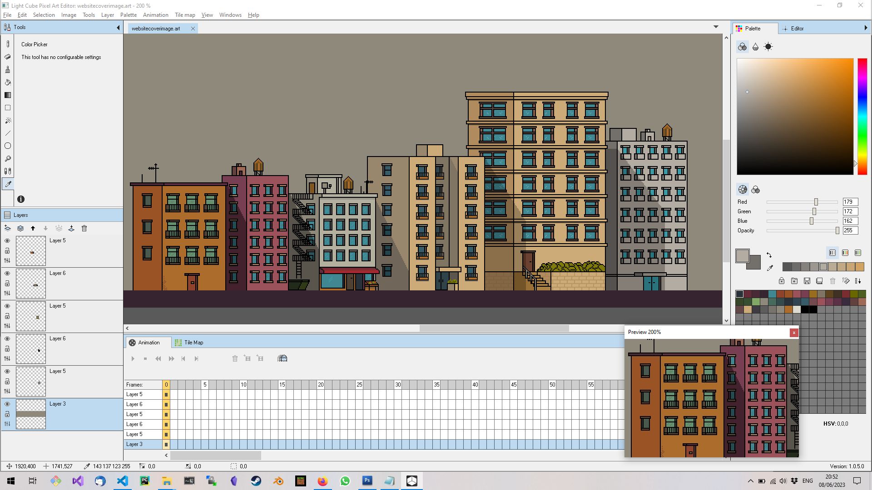Click the Add New Layer icon
Viewport: 872px width, 490px height.
(7, 228)
